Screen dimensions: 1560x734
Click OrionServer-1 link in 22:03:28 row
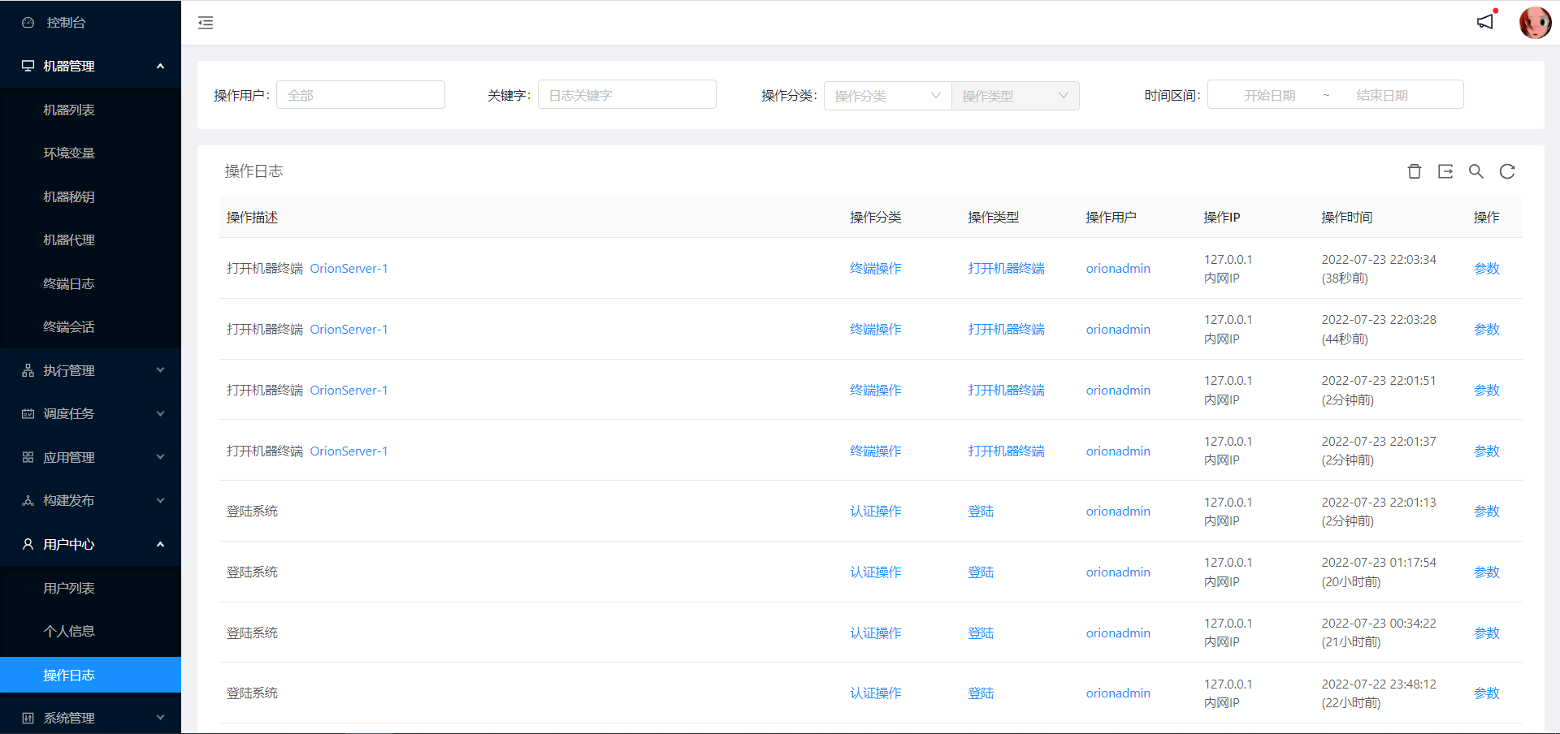click(349, 330)
